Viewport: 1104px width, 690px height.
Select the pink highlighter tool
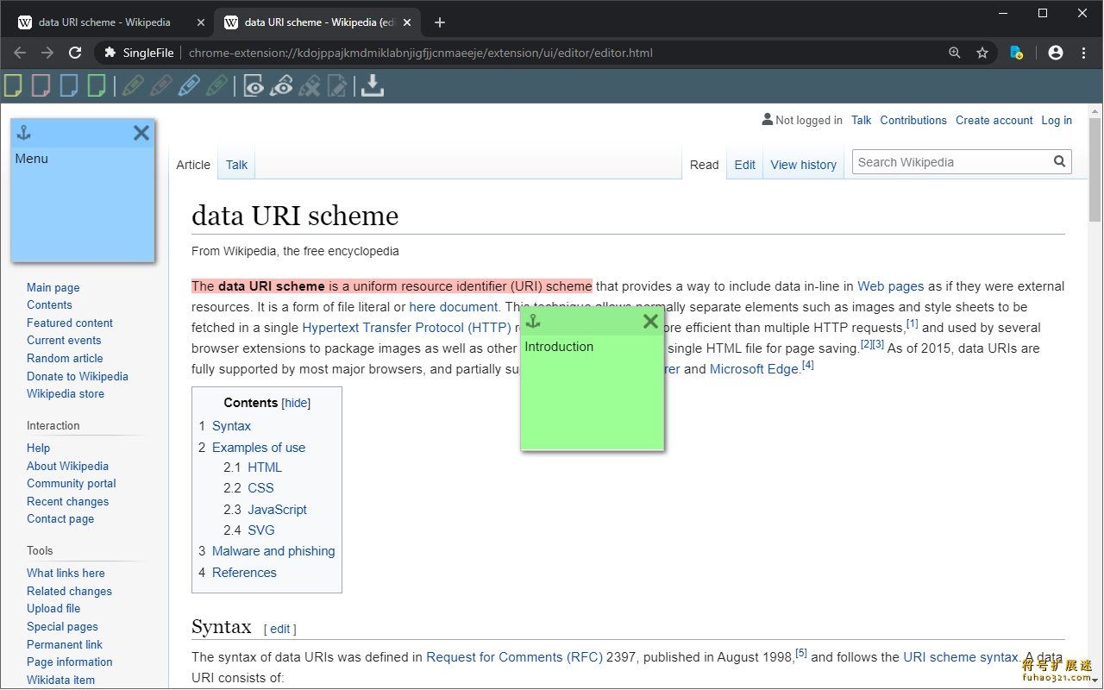[x=161, y=85]
